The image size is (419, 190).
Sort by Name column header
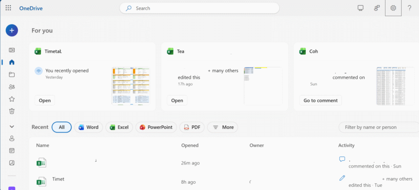pos(43,145)
